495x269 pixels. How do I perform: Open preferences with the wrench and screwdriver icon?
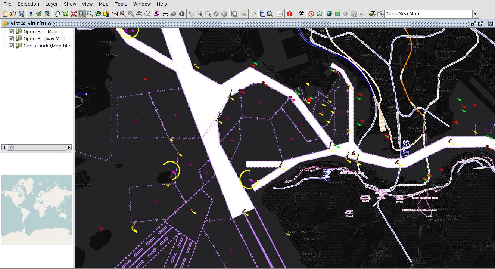coord(302,14)
